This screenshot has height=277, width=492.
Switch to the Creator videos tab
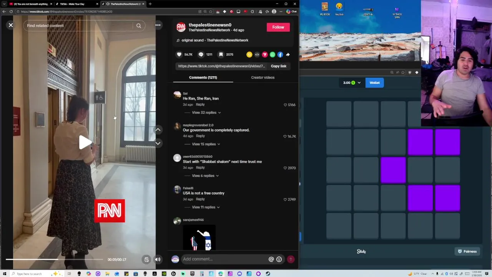(x=263, y=77)
